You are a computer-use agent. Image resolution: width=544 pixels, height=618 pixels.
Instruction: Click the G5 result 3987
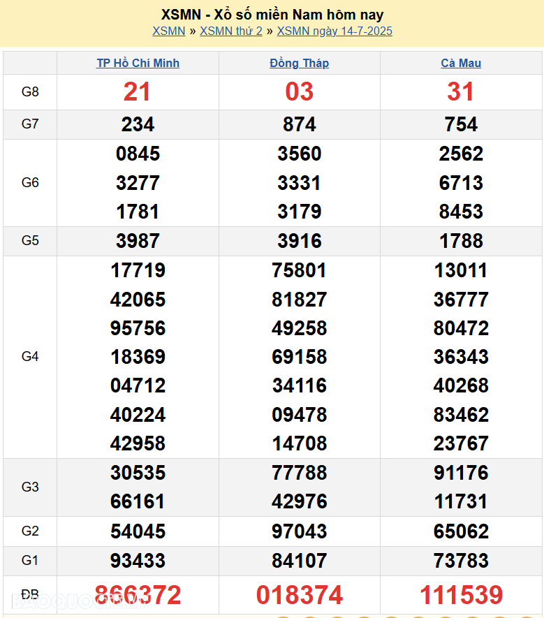(138, 241)
